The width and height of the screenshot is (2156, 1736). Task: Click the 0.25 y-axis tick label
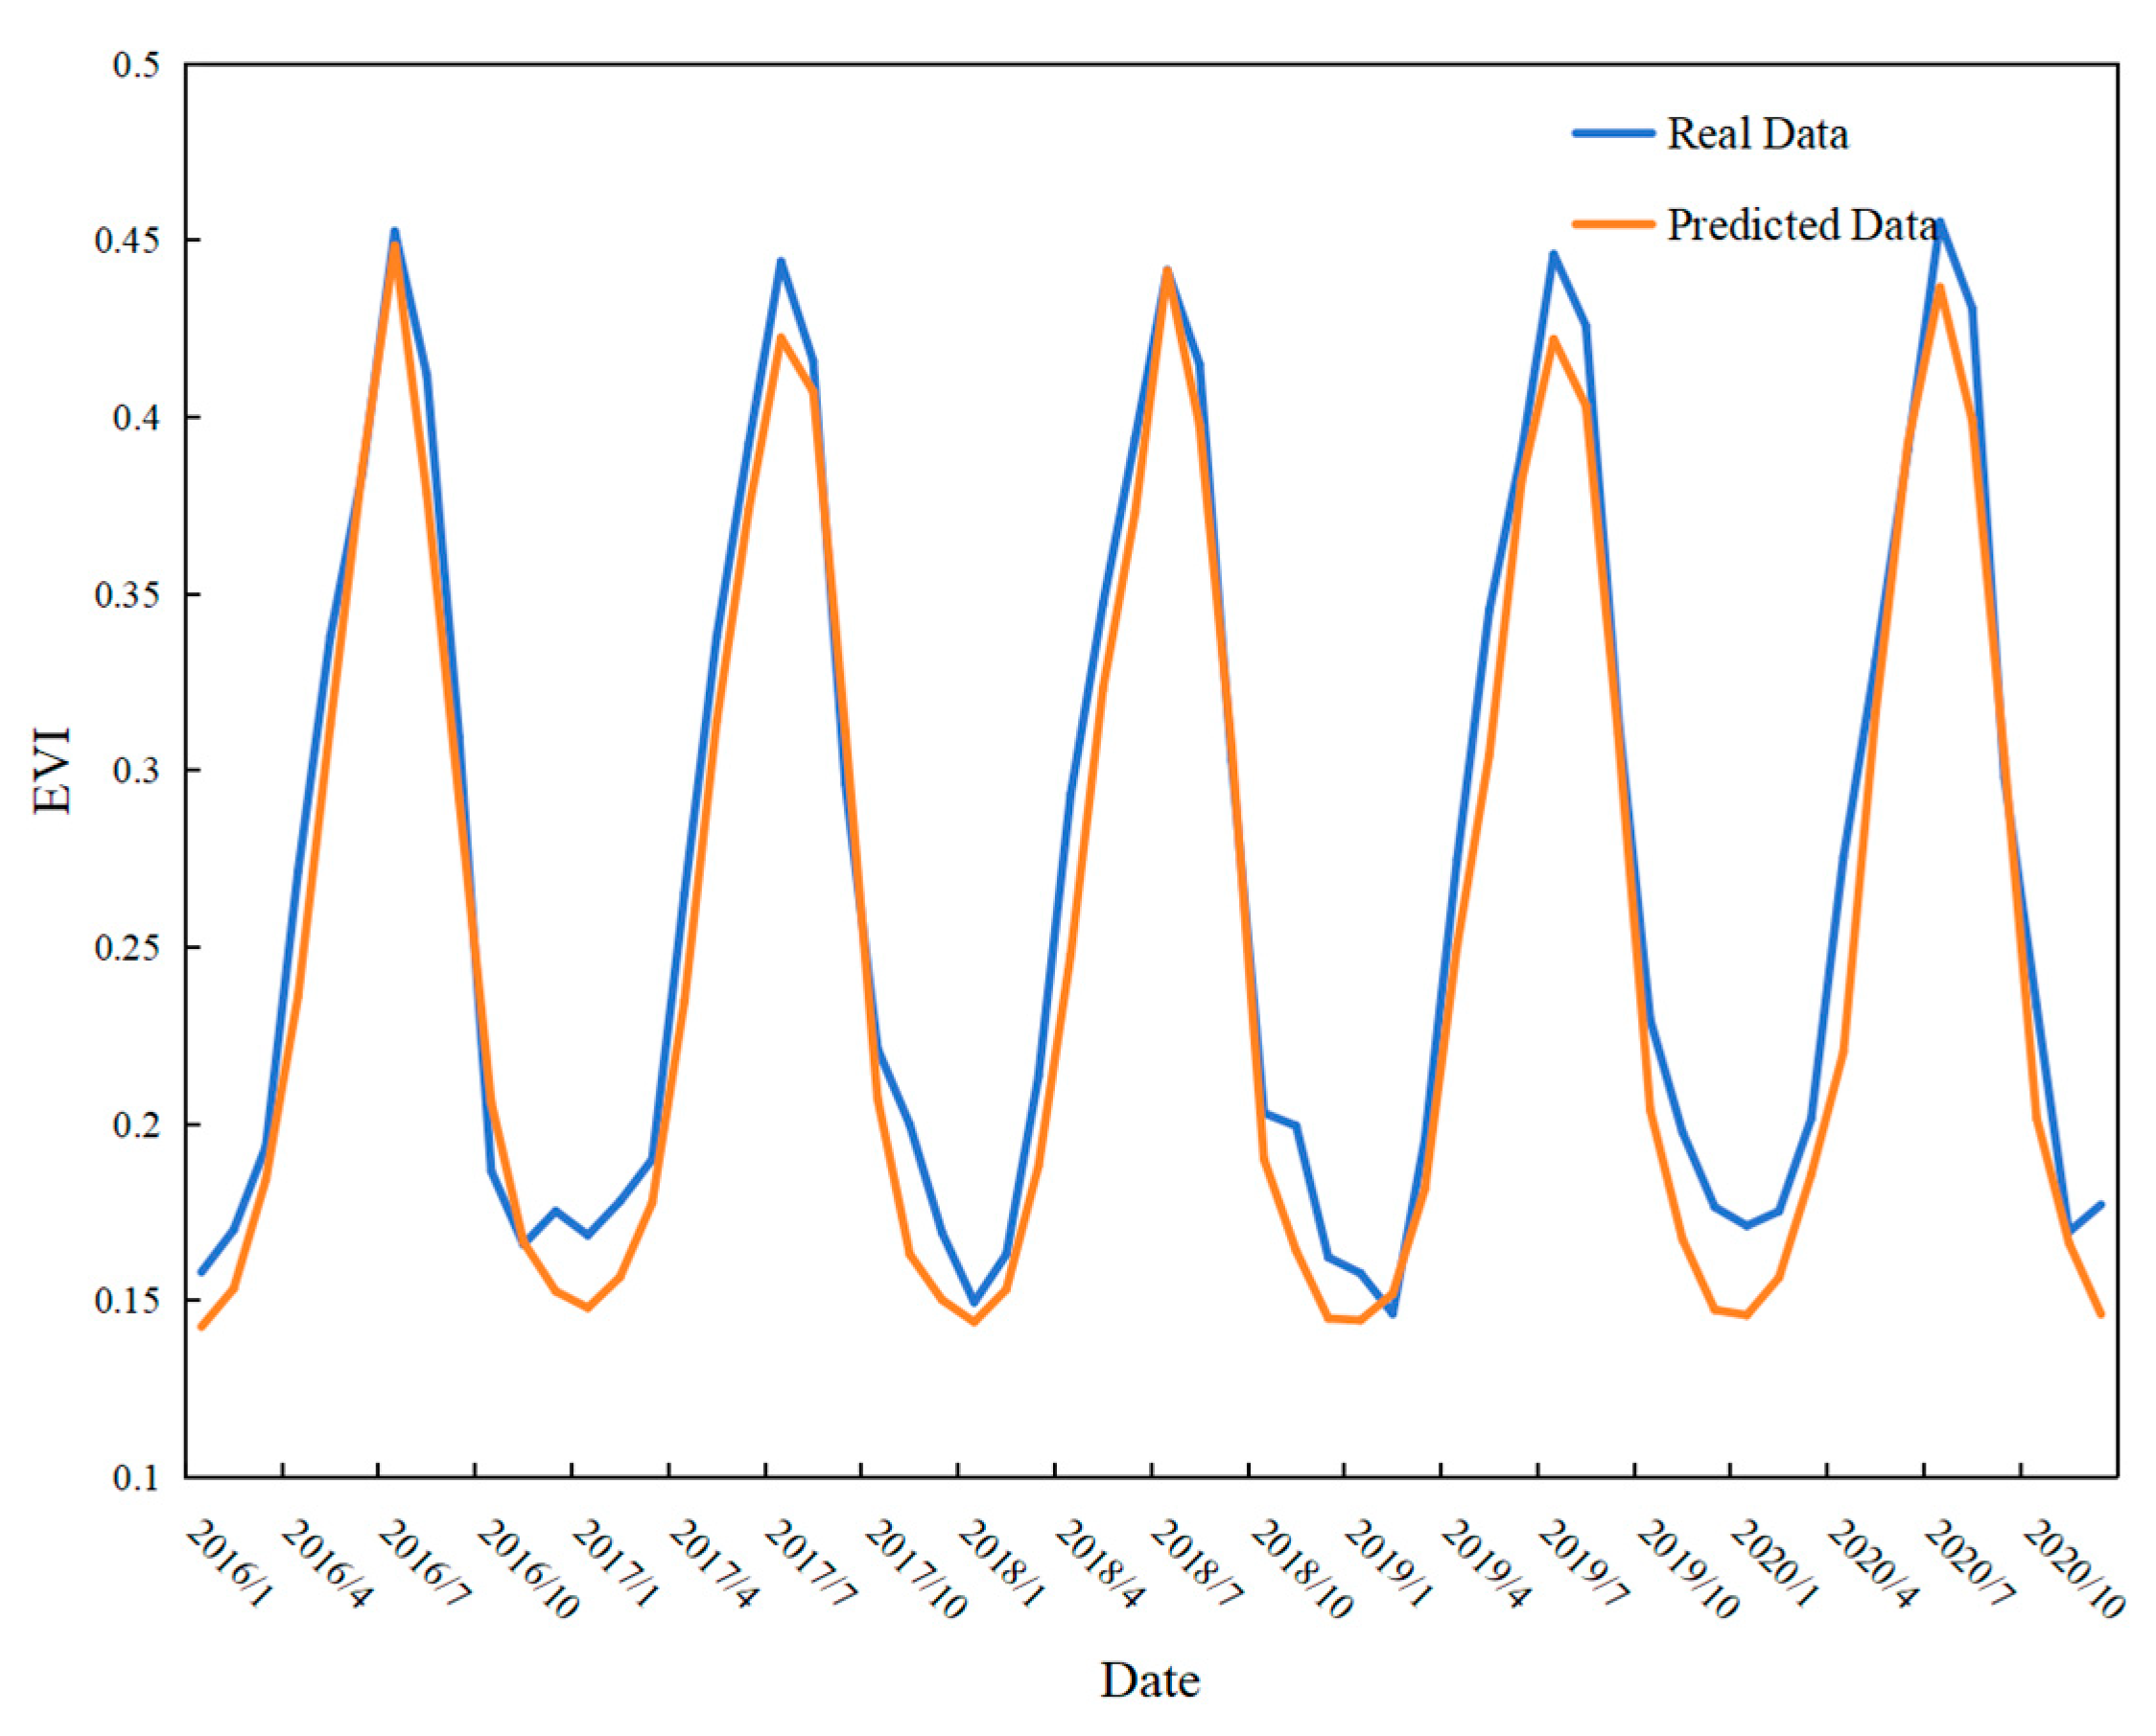pos(127,947)
